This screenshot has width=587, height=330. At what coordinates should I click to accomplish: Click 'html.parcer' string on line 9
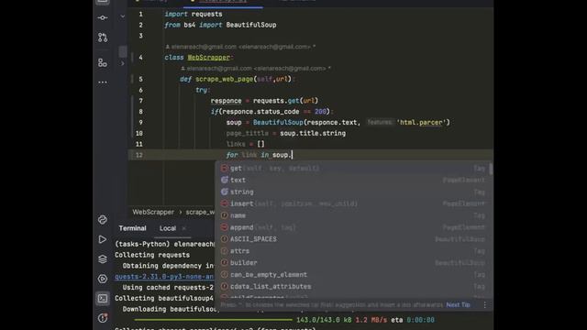pos(421,122)
